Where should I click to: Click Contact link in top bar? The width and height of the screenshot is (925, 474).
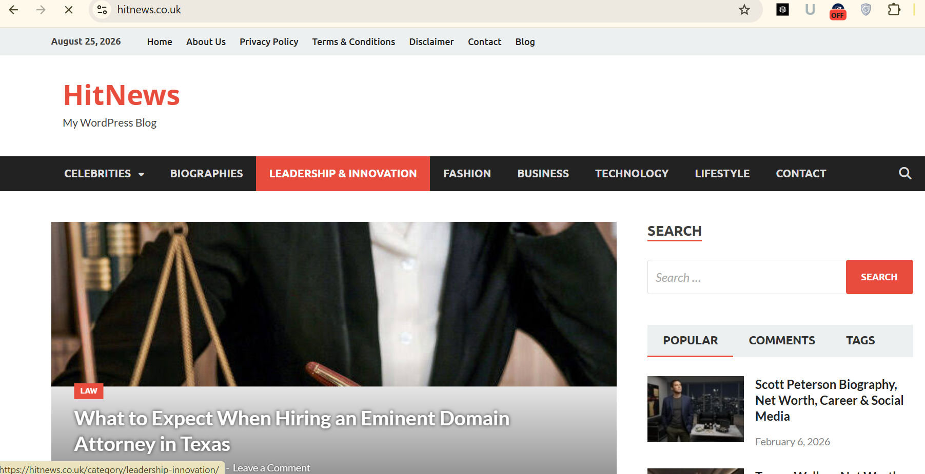pyautogui.click(x=484, y=42)
